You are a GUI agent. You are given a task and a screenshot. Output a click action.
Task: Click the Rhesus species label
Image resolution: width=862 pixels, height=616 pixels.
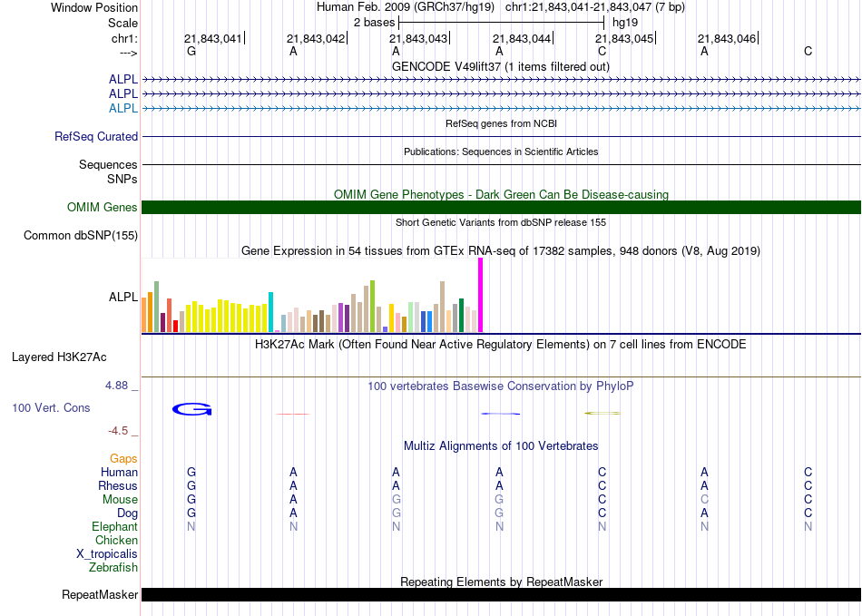[x=118, y=485]
